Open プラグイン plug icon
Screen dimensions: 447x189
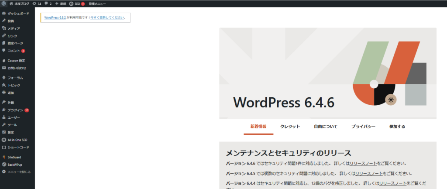click(x=3, y=110)
